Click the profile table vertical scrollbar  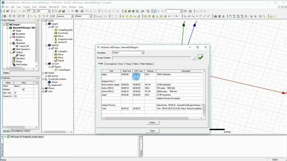204,93
